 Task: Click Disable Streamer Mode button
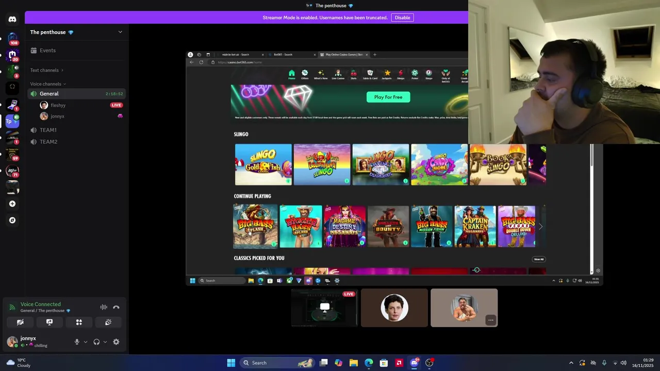click(402, 18)
